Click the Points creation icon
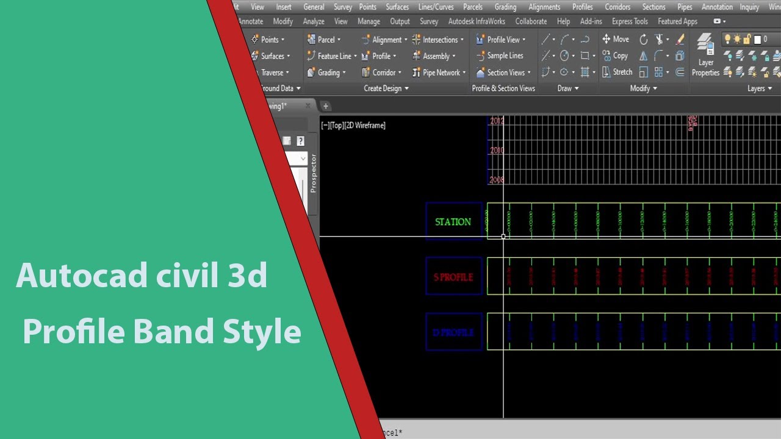The image size is (781, 439). (255, 40)
